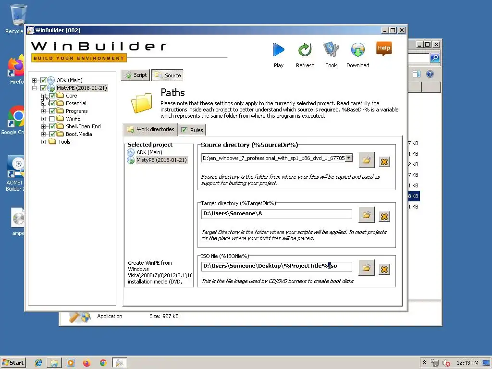Select the Source tab
The image size is (492, 369).
(168, 75)
